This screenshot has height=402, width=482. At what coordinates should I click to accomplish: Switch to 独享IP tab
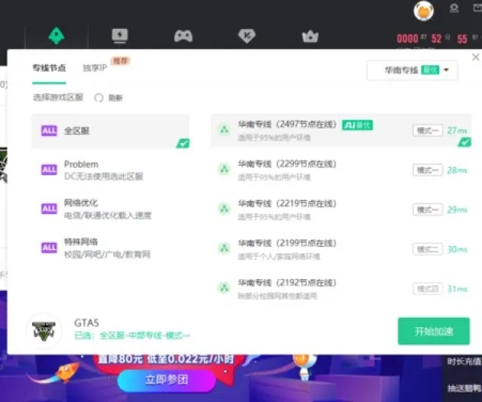[x=95, y=68]
